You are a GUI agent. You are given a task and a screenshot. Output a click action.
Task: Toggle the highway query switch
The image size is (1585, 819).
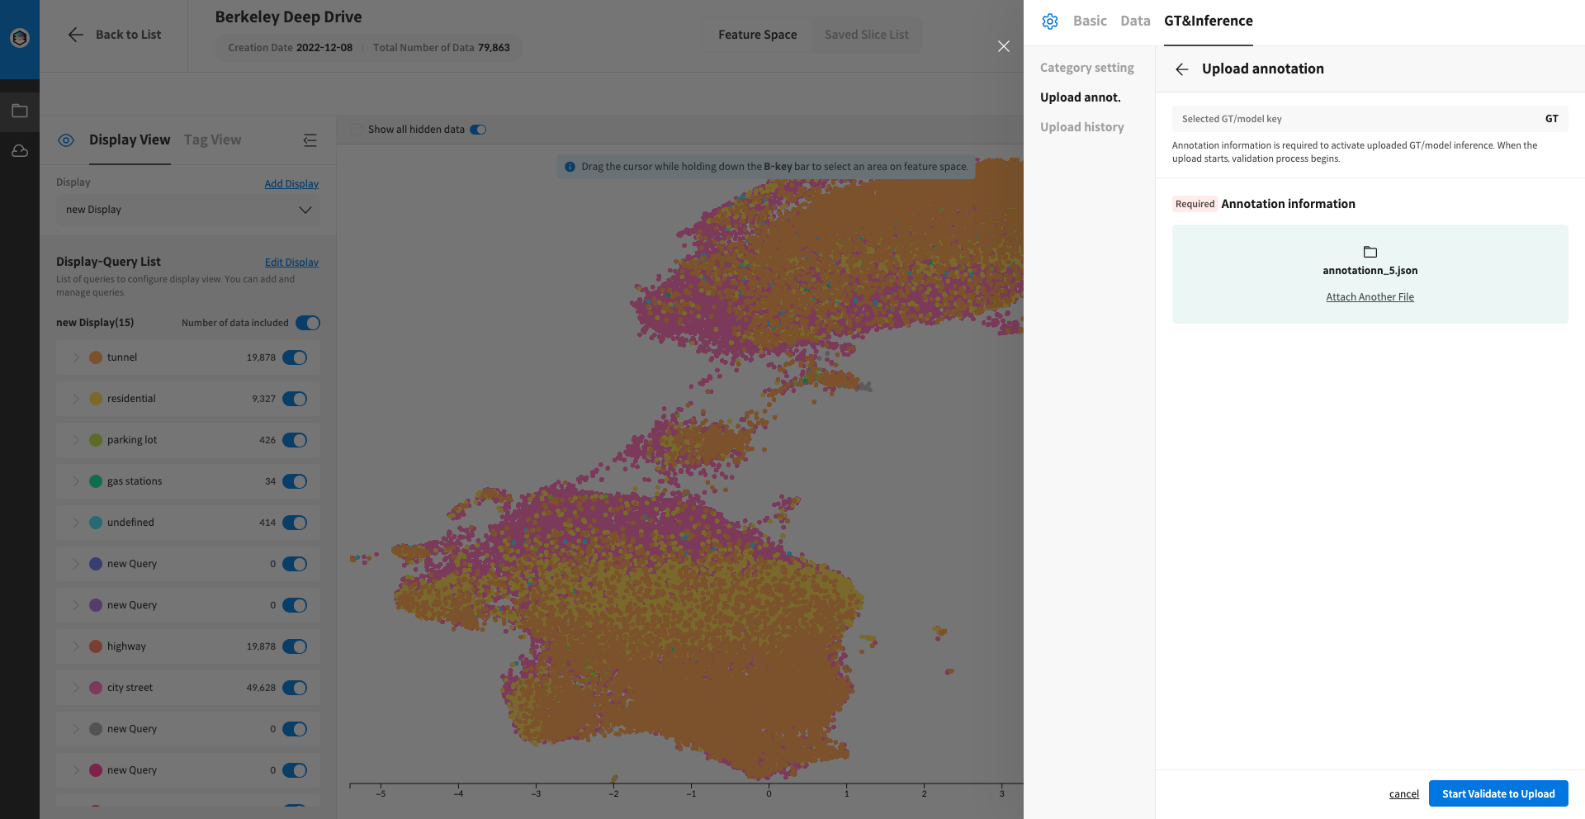pos(295,646)
